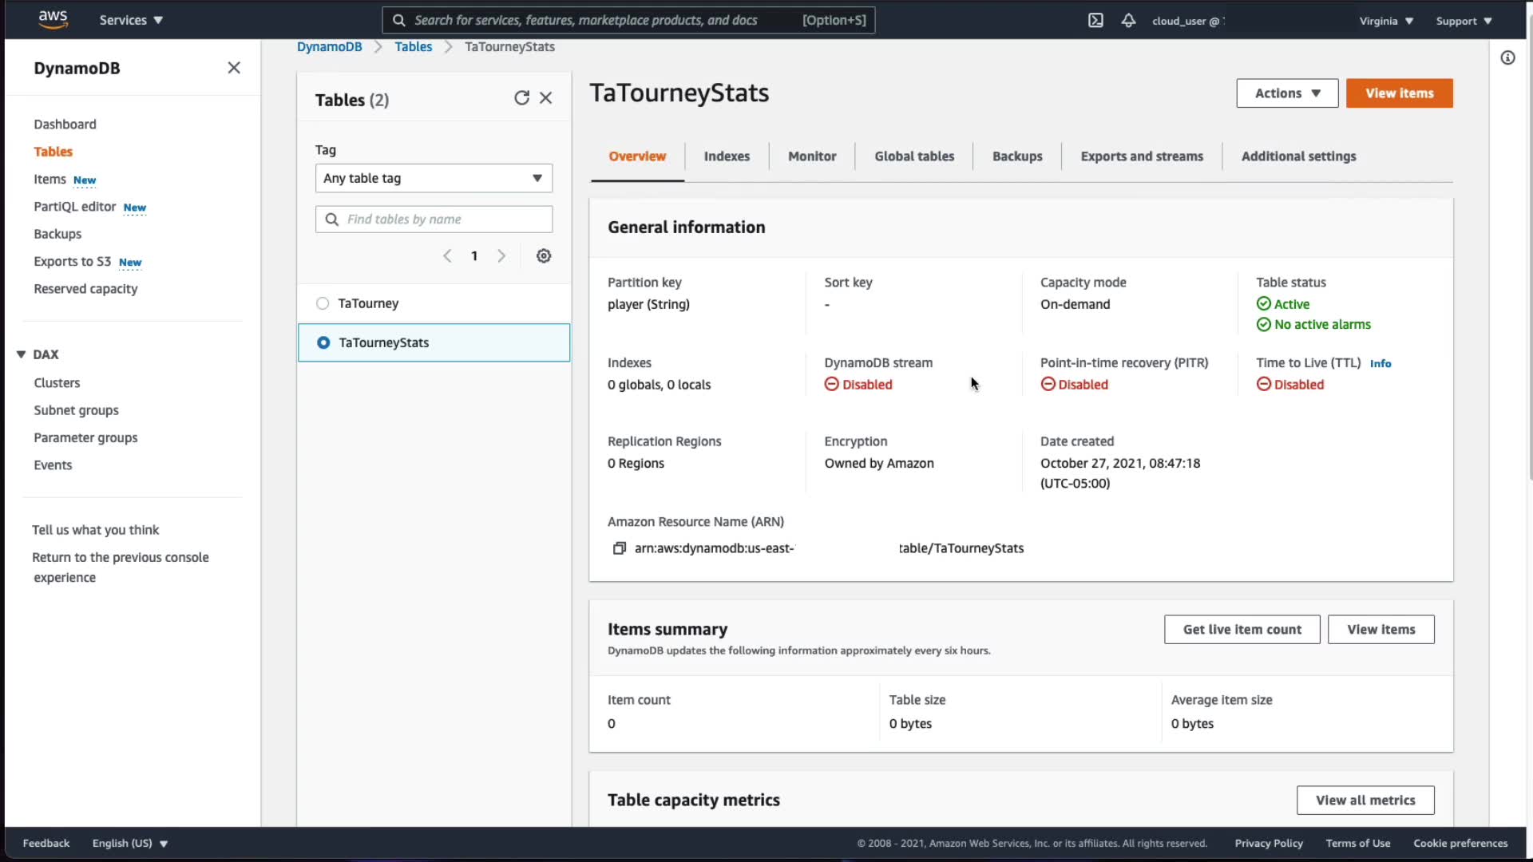Click the Find tables by name field
The width and height of the screenshot is (1533, 862).
(x=446, y=219)
